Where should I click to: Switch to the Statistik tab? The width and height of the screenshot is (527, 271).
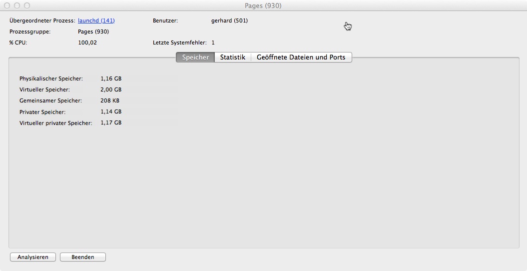point(233,57)
